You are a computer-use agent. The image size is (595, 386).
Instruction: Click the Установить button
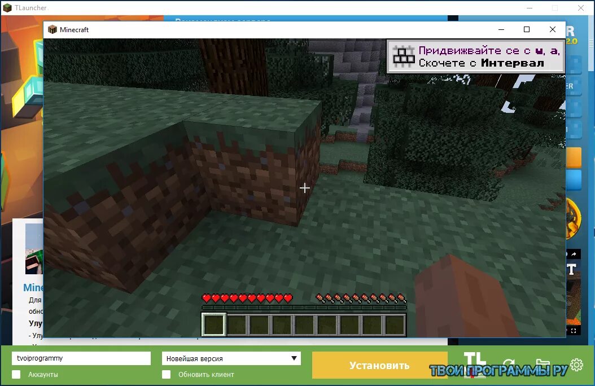(x=380, y=365)
